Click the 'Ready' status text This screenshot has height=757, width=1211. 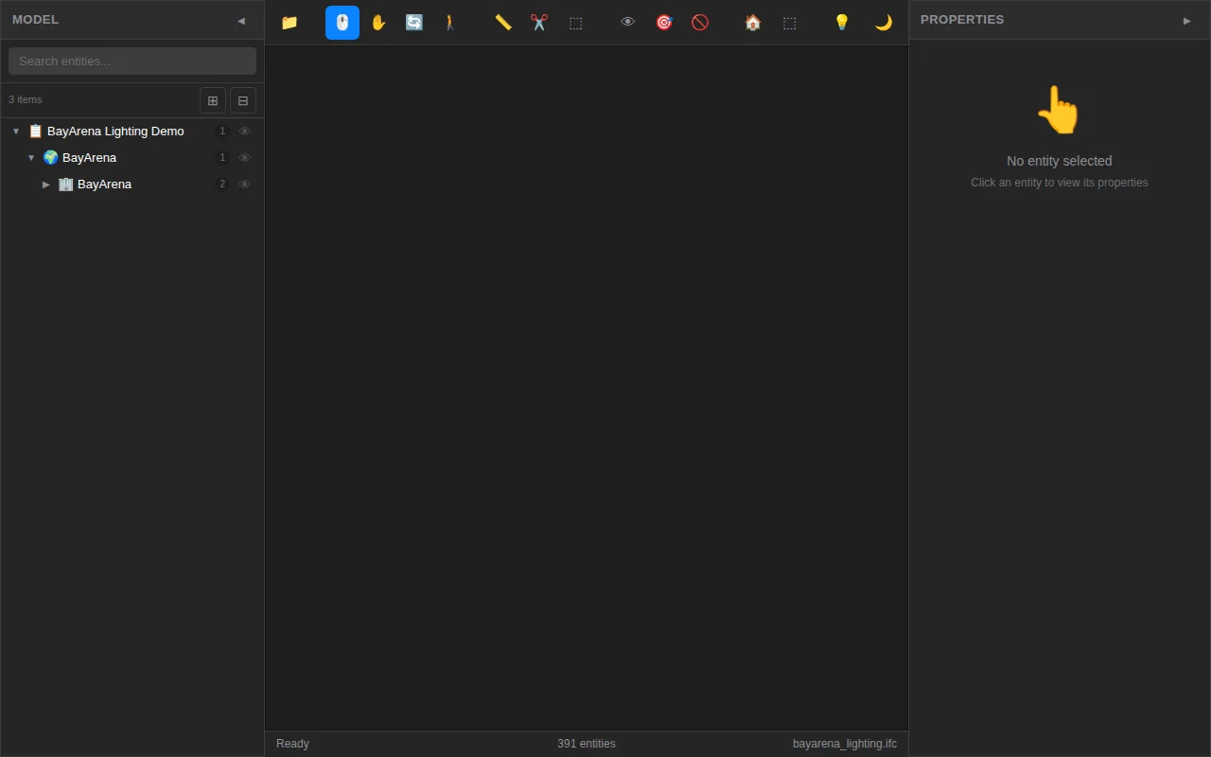click(292, 744)
